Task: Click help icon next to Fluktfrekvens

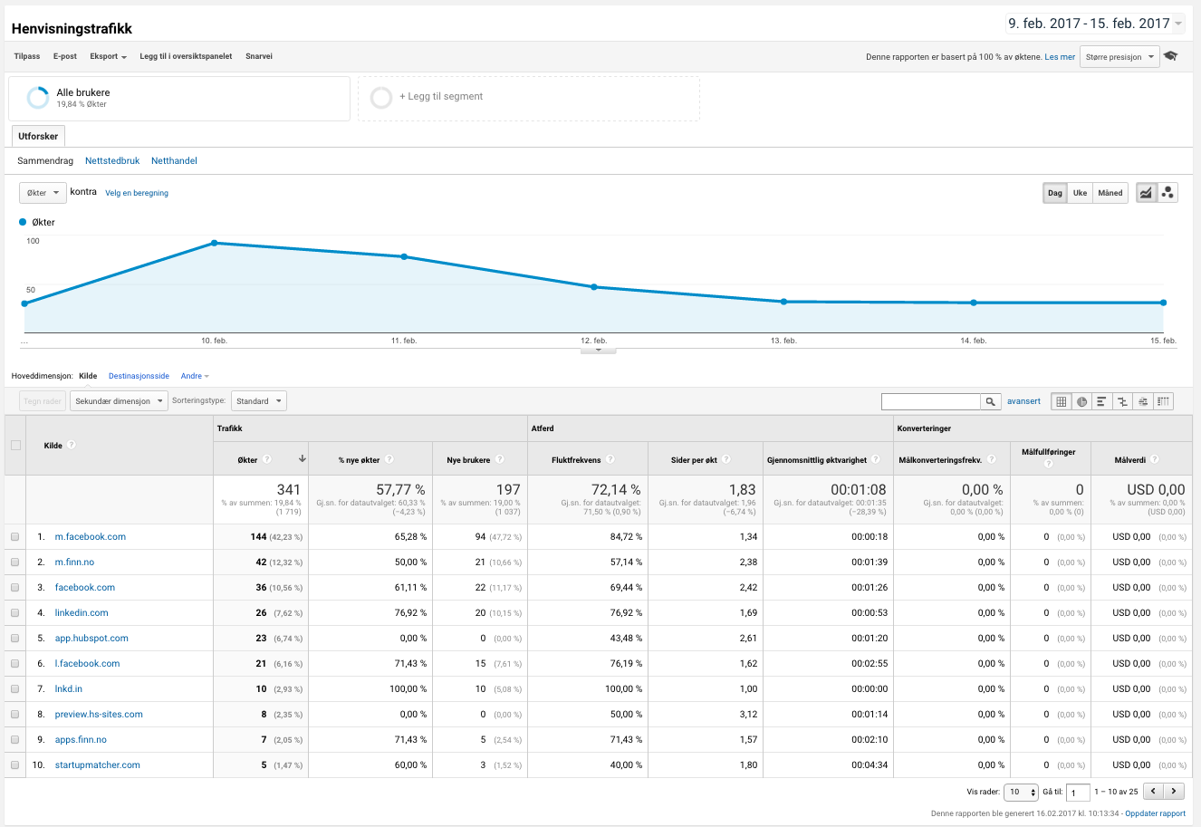Action: click(x=610, y=459)
